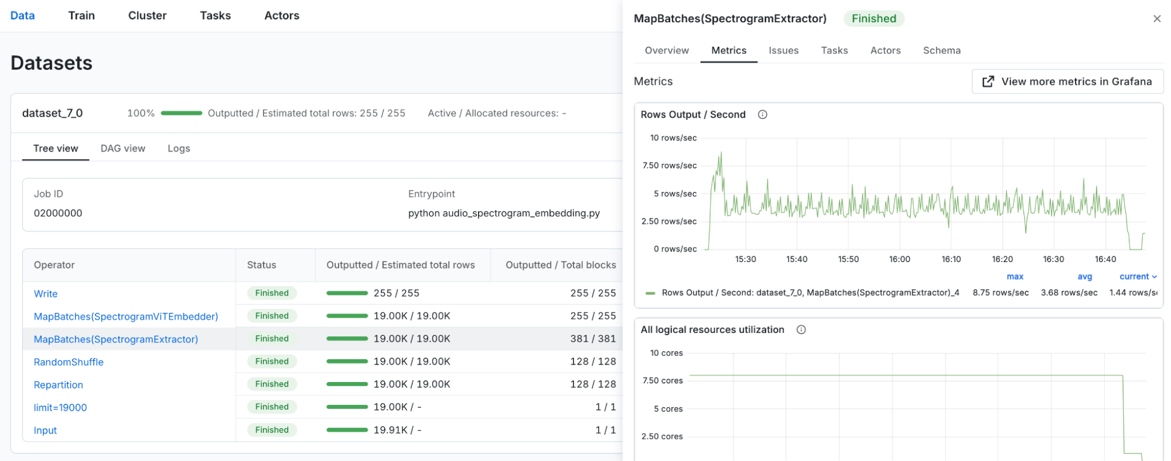Click the Job ID value 02000000
1171x461 pixels.
click(58, 214)
